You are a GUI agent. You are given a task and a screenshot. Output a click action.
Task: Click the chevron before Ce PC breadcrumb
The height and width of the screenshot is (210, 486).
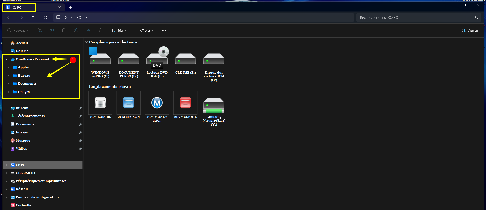tap(66, 17)
